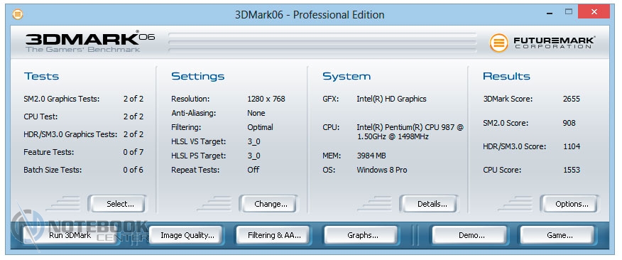622x260 pixels.
Task: Open system Details... dialog
Action: coord(428,204)
